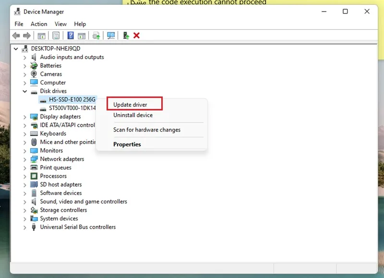
Task: Click the Enable device toolbar icon
Action: point(126,36)
